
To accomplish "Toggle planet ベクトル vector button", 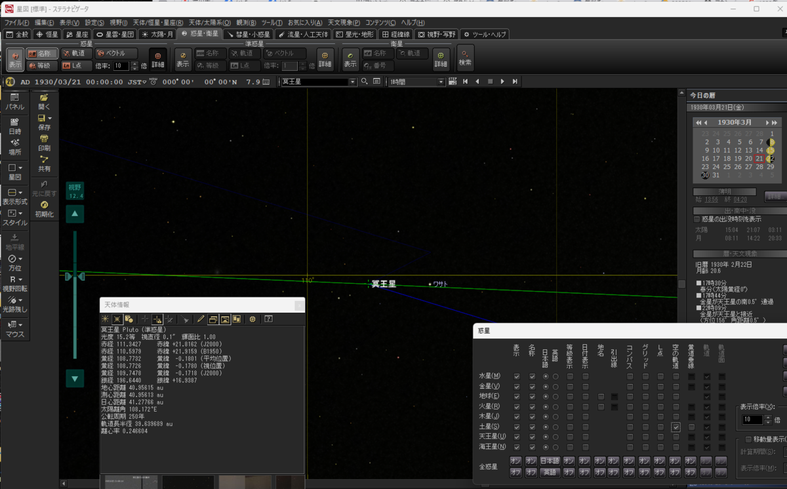I will (x=115, y=53).
